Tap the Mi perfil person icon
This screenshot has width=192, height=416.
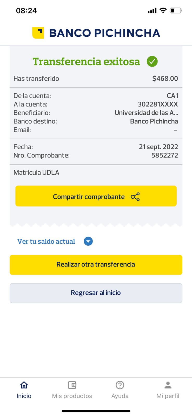point(168,385)
